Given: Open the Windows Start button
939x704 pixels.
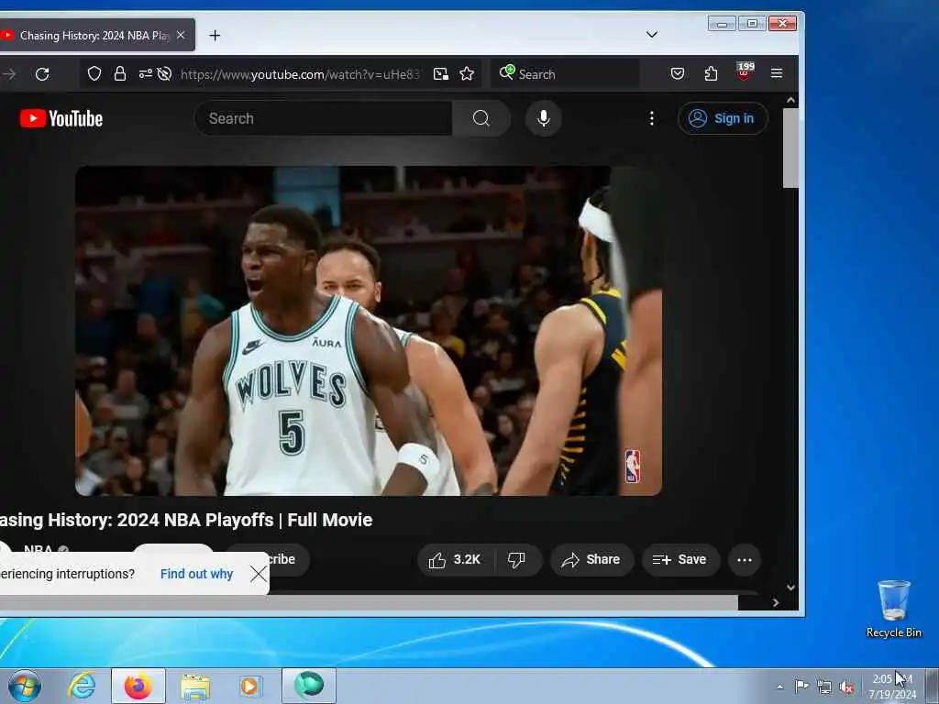Looking at the screenshot, I should click(25, 686).
